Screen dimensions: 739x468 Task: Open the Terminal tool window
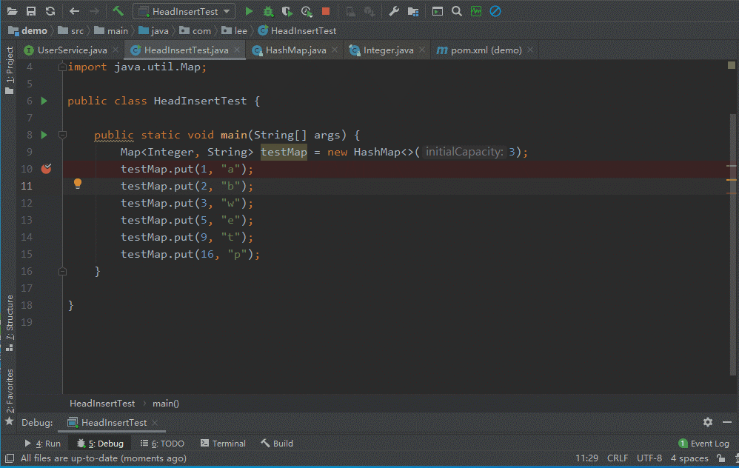point(223,443)
